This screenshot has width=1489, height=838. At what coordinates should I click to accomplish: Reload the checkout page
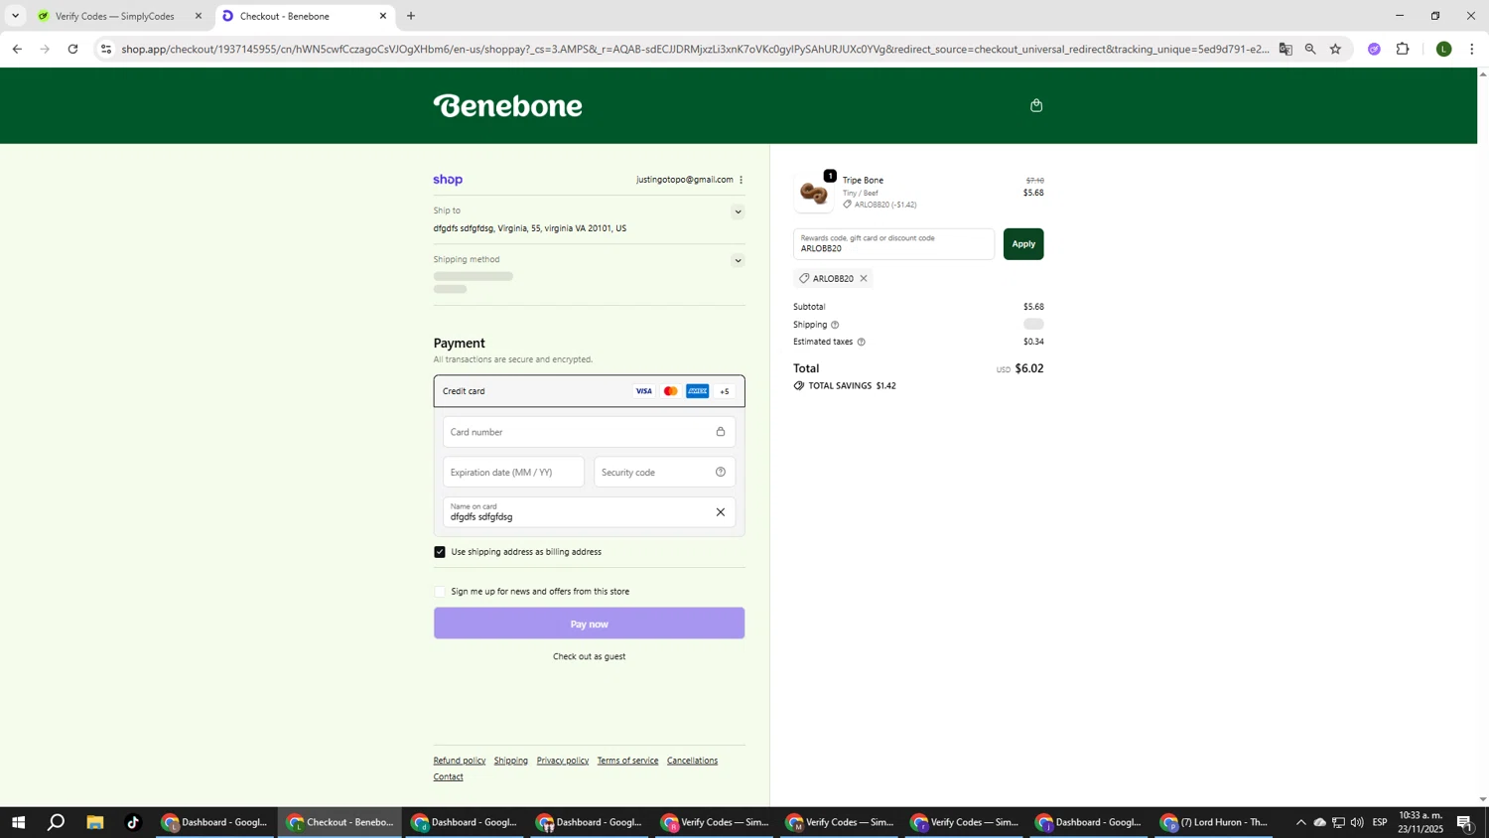[72, 49]
